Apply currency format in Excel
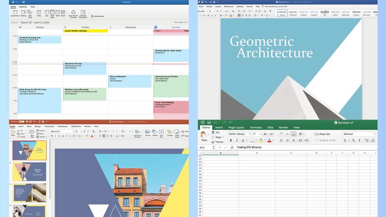Viewport: 386px width, 217px height. (345, 140)
